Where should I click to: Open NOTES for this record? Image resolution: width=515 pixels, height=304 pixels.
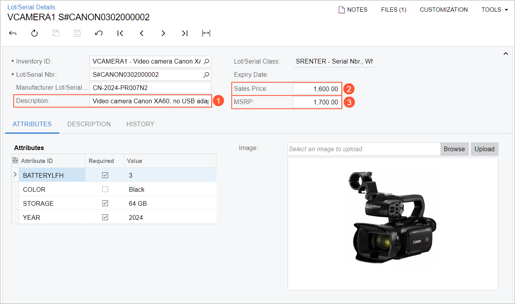[x=353, y=10]
